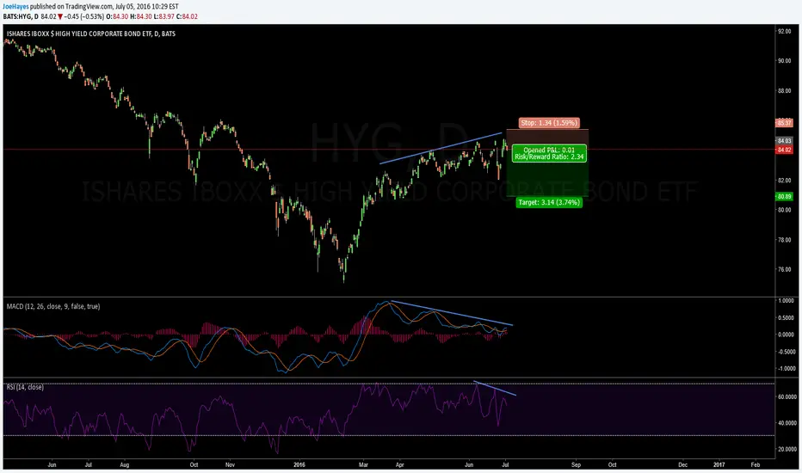Select the 'Target: 3.14 (3.74%)' label
Image resolution: width=802 pixels, height=473 pixels.
549,202
